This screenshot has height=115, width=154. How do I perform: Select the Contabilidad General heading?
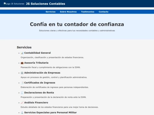click(x=37, y=53)
